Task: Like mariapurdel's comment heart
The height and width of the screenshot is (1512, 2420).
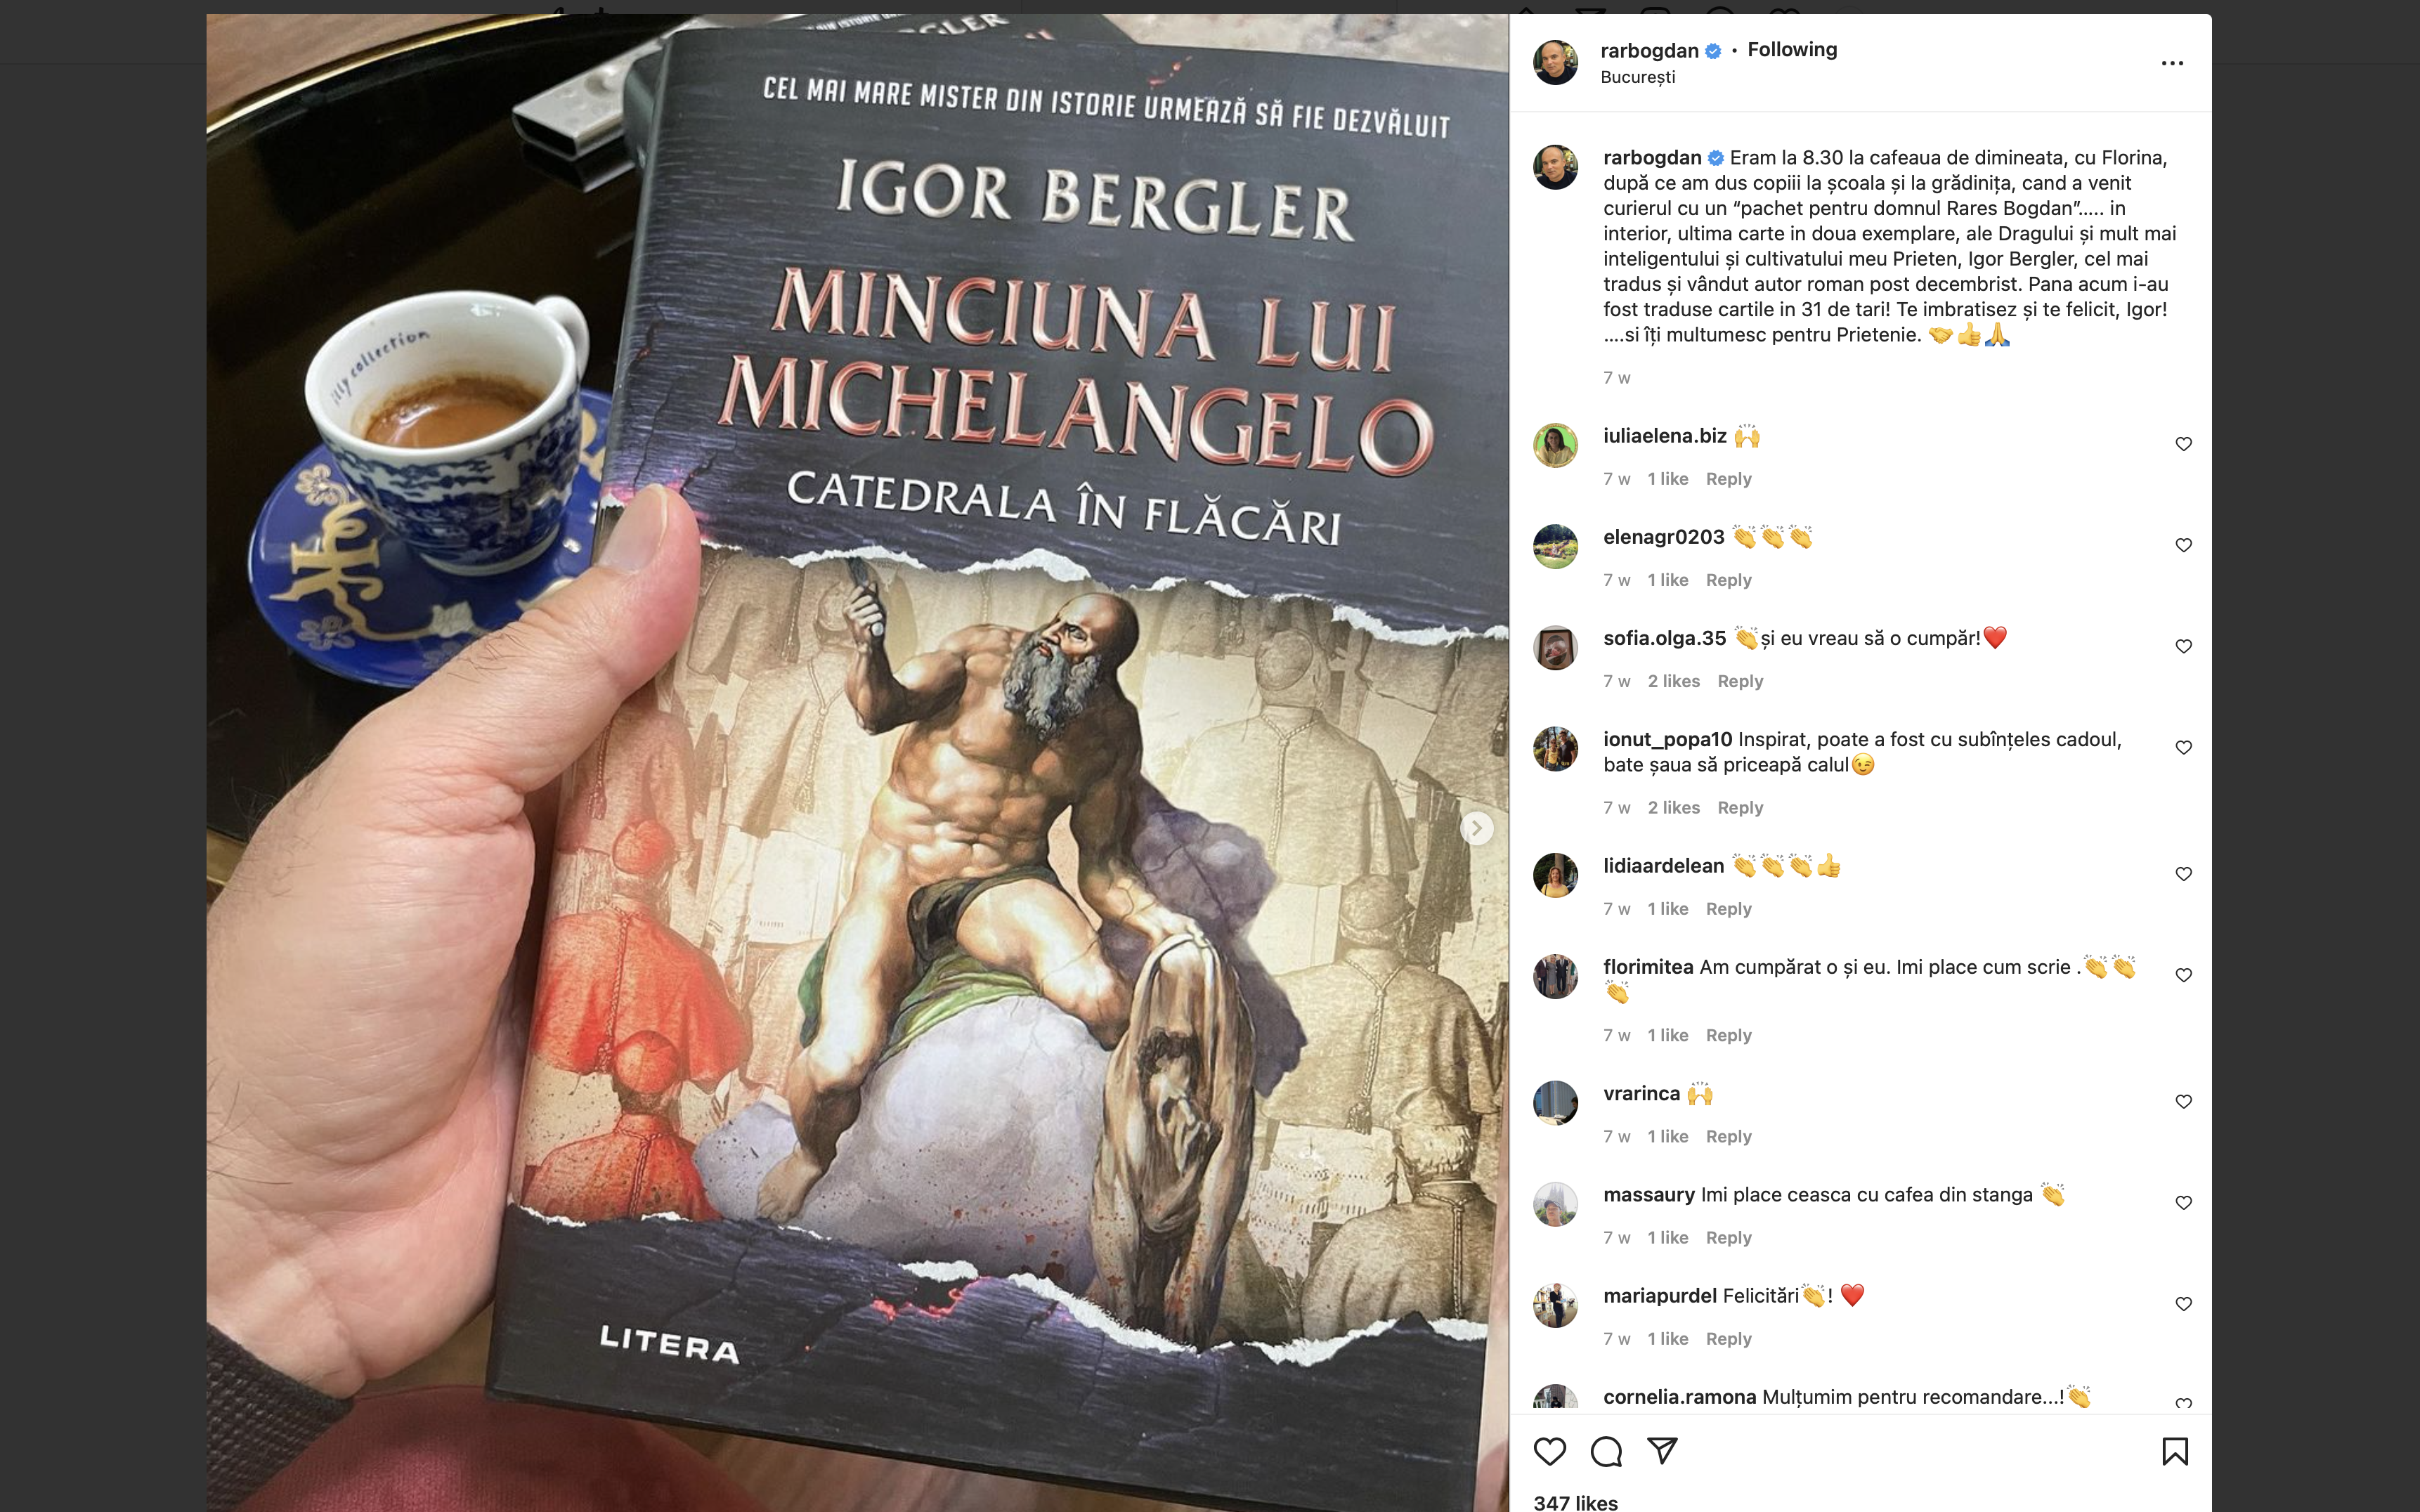Action: point(2183,1304)
